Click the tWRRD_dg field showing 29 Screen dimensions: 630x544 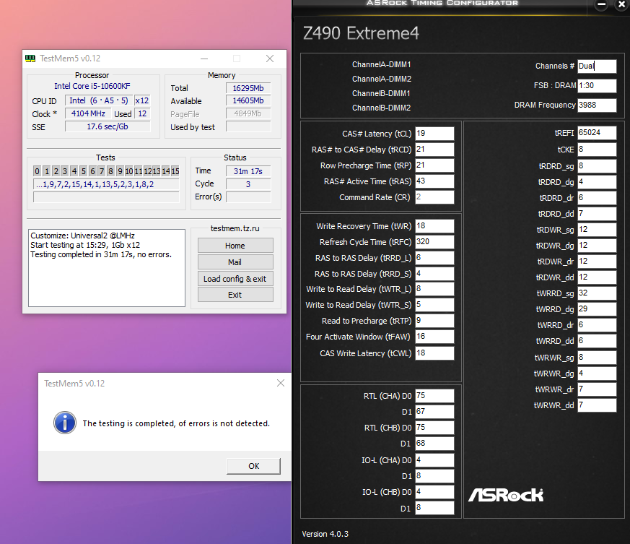click(x=597, y=308)
